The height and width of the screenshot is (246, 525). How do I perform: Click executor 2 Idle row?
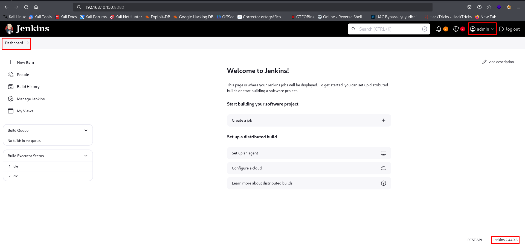48,176
